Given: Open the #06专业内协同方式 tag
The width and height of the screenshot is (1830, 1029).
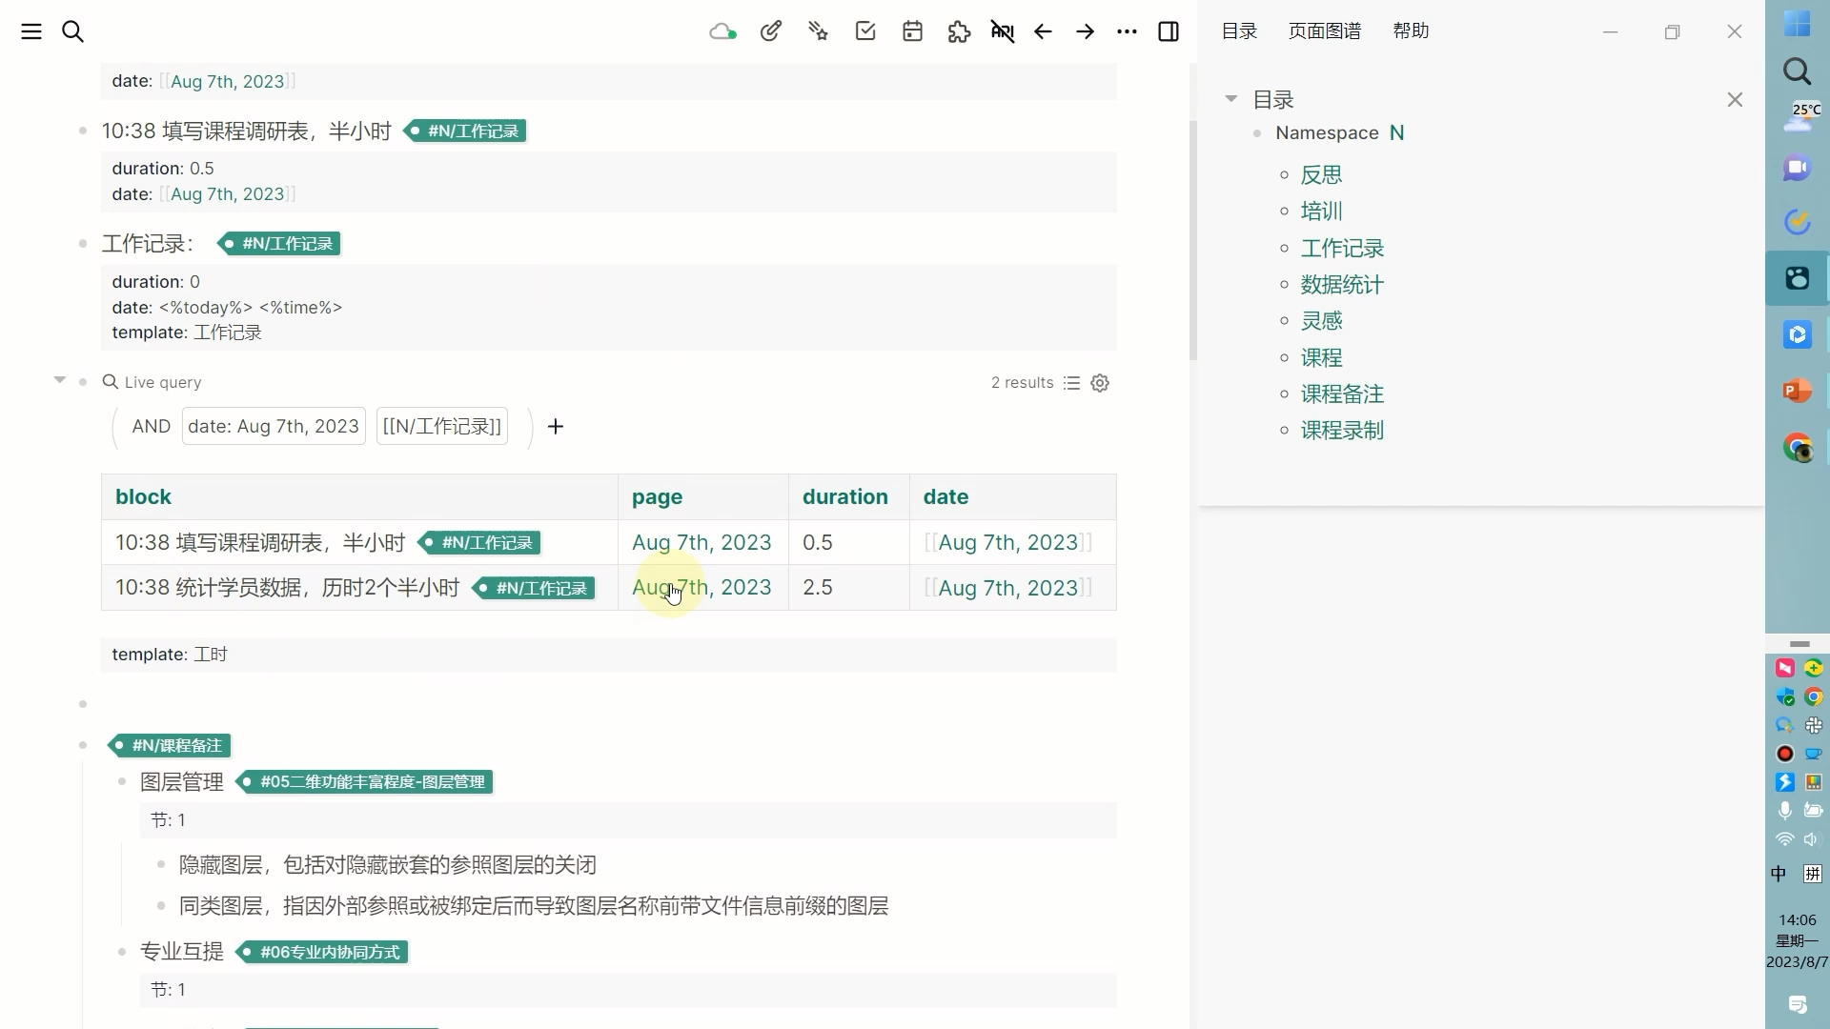Looking at the screenshot, I should tap(322, 952).
